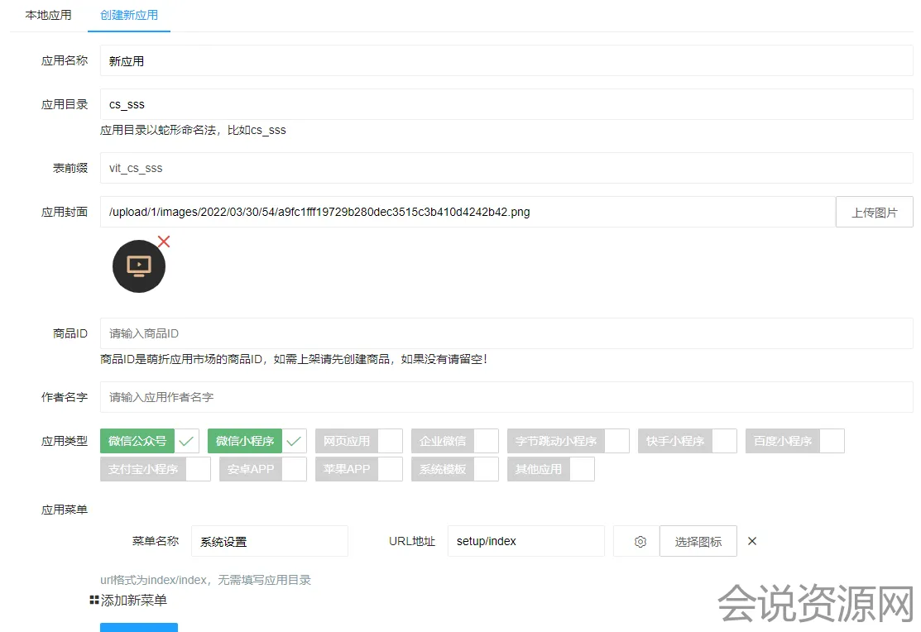Viewport: 921px width, 632px height.
Task: Delete menu row with X icon
Action: 752,541
